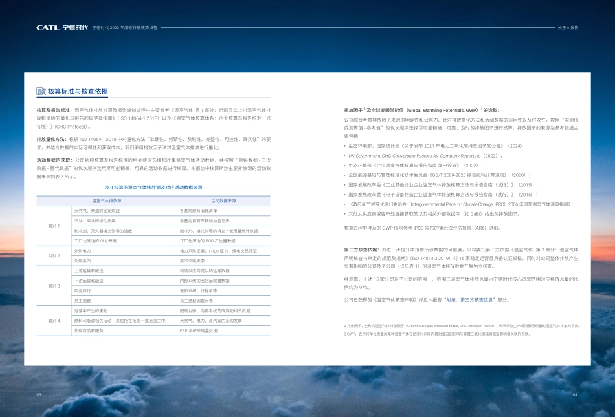This screenshot has height=417, width=615.
Task: Click the cell 运营中产生的废物
Action: point(91,311)
